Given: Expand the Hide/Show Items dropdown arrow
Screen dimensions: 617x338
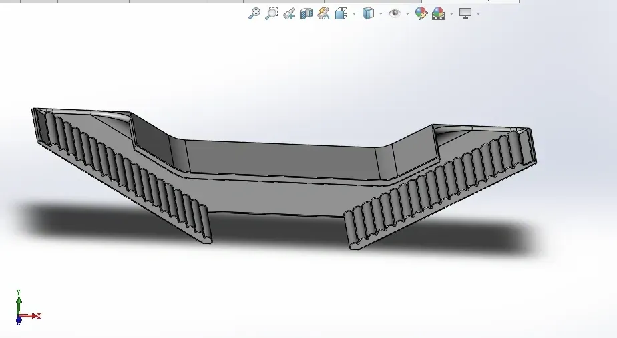Looking at the screenshot, I should [x=407, y=14].
